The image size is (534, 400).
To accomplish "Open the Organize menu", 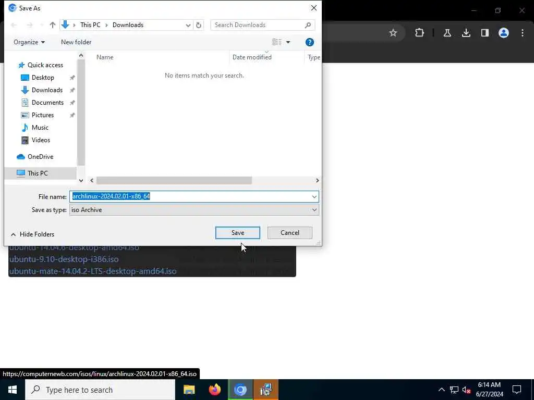I will point(29,42).
